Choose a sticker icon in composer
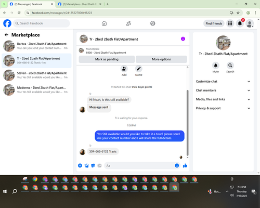Screen dimensions: 260x208 click(x=93, y=165)
